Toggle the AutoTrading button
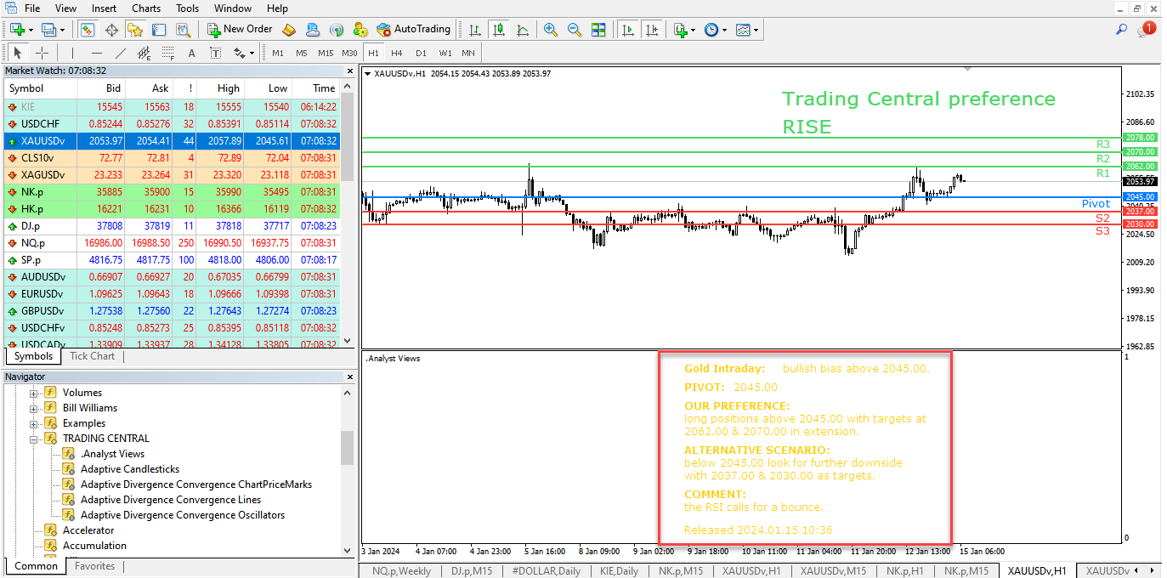This screenshot has width=1167, height=578. pos(414,30)
